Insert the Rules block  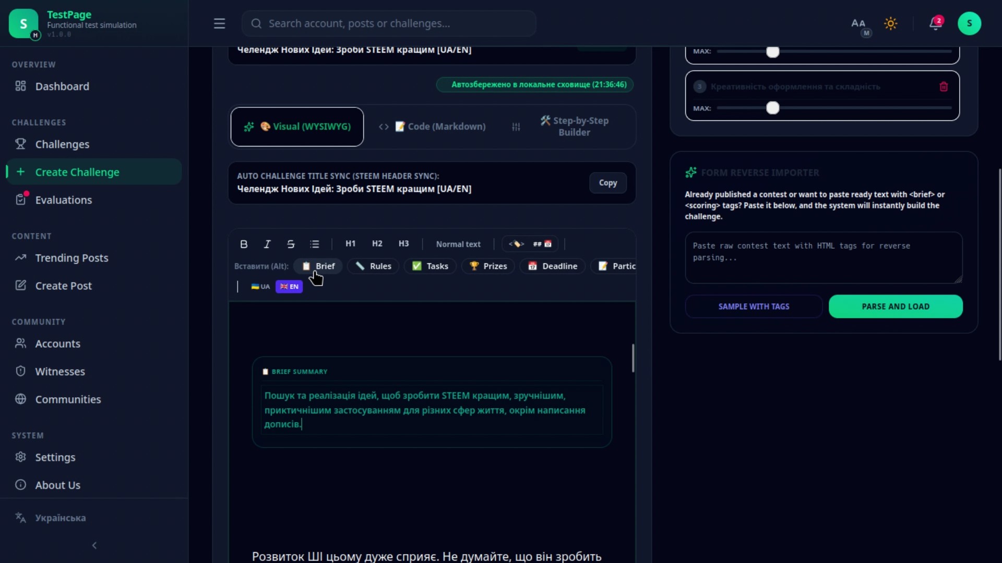[x=373, y=266]
